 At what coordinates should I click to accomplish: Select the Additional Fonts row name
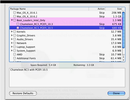26,58
